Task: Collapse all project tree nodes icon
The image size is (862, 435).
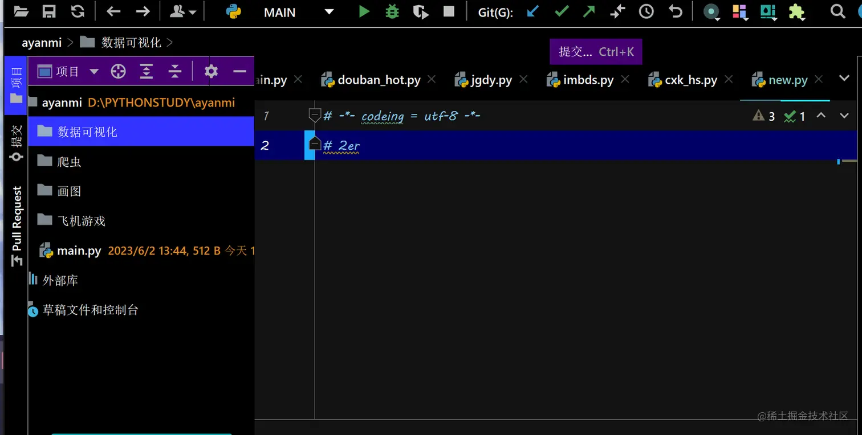Action: tap(175, 71)
